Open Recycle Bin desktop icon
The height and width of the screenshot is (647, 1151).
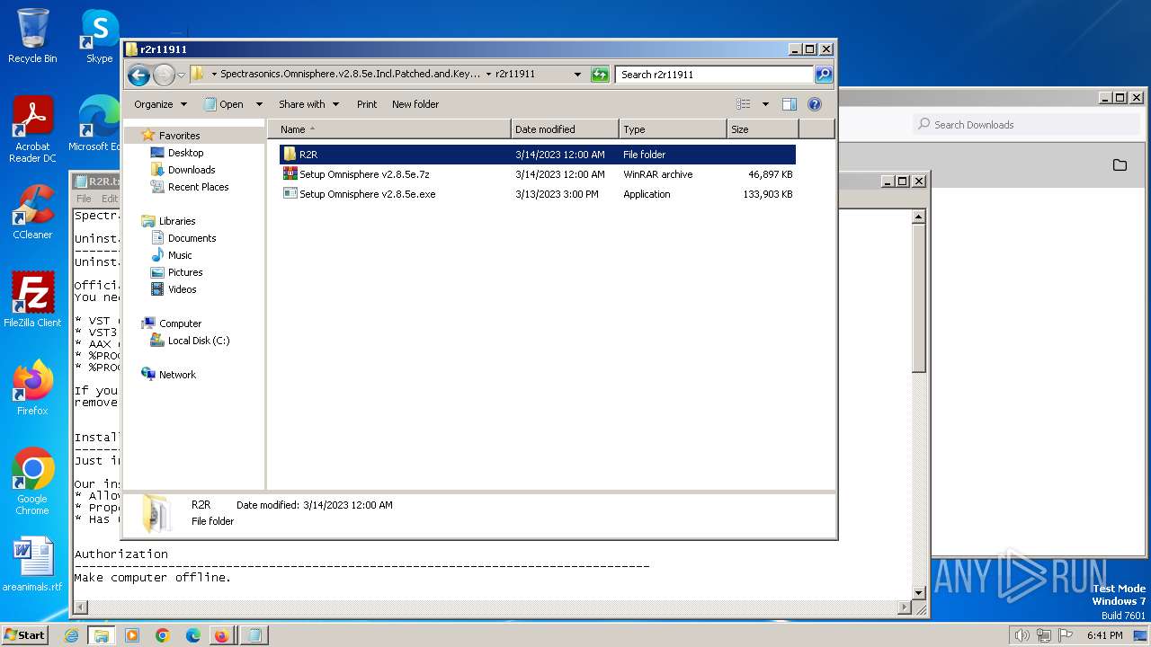[x=32, y=36]
